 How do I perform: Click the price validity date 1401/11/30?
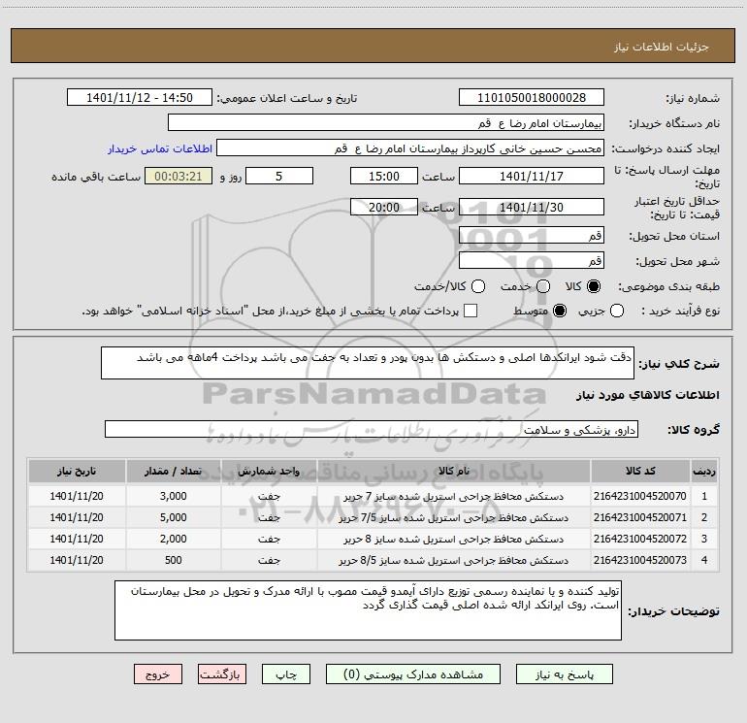click(532, 207)
